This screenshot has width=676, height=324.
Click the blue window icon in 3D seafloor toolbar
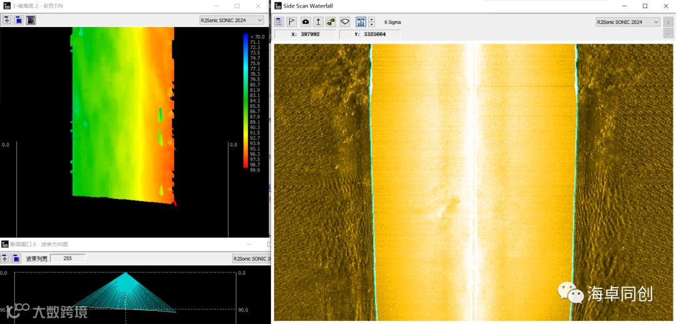tap(19, 20)
